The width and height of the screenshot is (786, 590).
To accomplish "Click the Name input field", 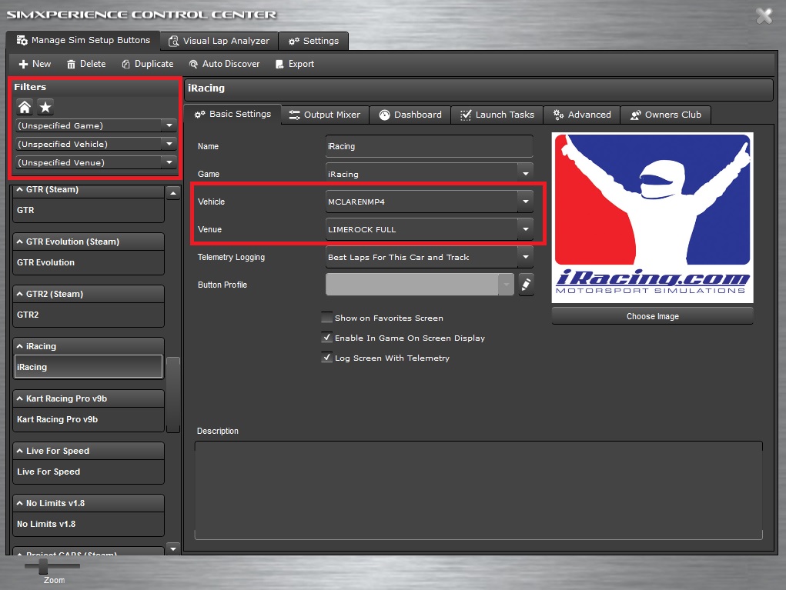I will pos(429,146).
